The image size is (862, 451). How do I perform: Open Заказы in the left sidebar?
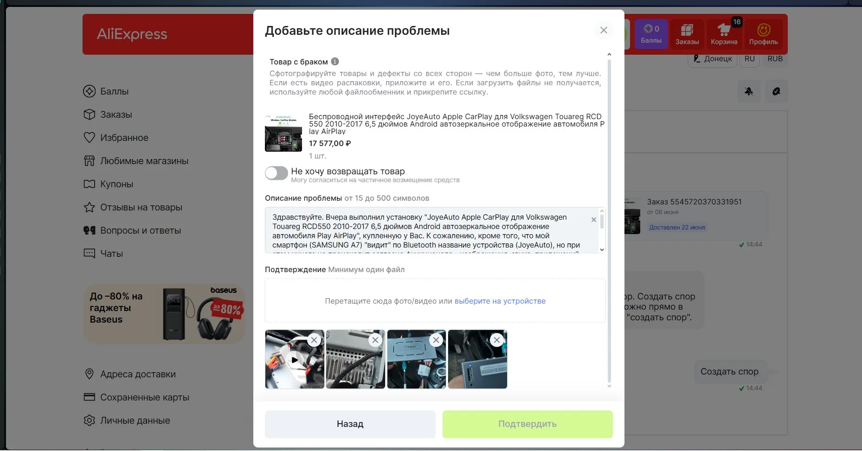108,114
